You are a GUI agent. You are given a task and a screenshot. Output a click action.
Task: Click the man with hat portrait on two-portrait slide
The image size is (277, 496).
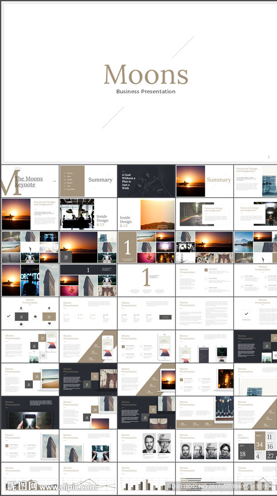pyautogui.click(x=164, y=443)
